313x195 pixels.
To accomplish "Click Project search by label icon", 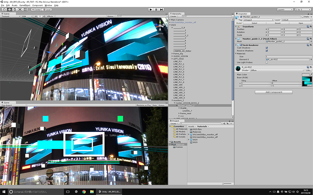I will pos(228,123).
